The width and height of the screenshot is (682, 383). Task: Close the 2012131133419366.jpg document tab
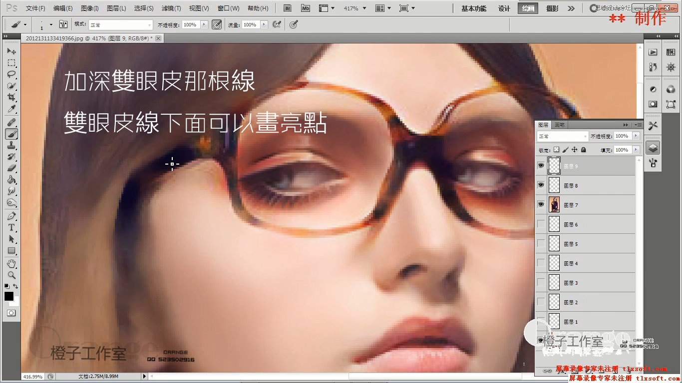pos(158,38)
